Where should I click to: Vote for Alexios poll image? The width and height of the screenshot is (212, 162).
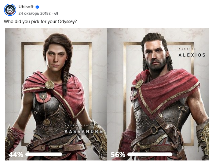[x=158, y=94]
